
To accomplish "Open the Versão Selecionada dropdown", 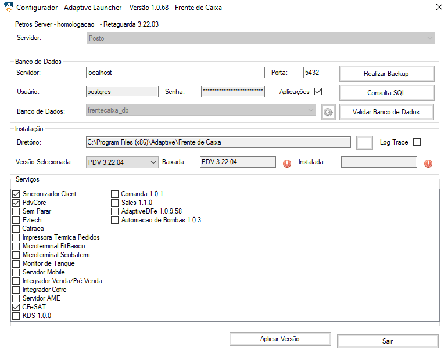I will [x=122, y=162].
